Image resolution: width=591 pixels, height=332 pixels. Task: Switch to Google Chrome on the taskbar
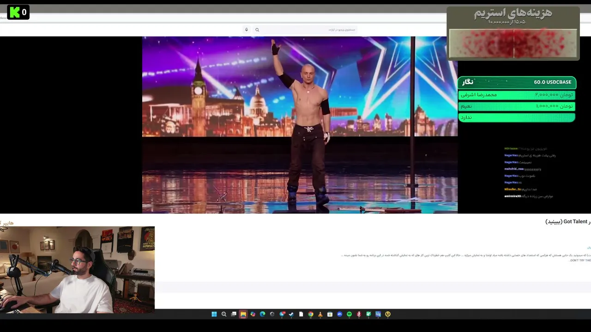[x=311, y=314]
